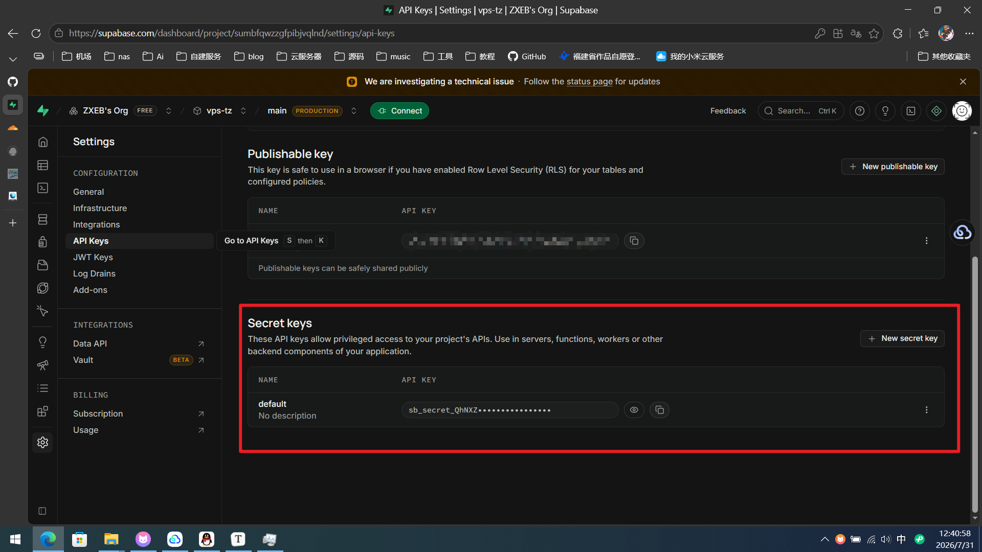This screenshot has width=982, height=552.
Task: Click New secret key button
Action: [902, 338]
